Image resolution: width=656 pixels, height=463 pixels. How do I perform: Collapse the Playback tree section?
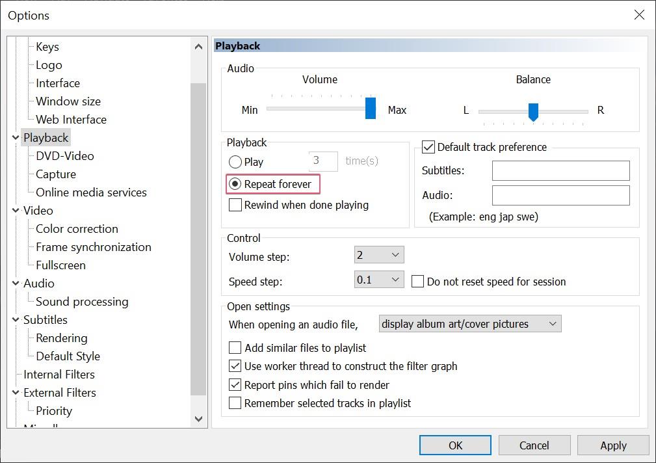[x=15, y=137]
